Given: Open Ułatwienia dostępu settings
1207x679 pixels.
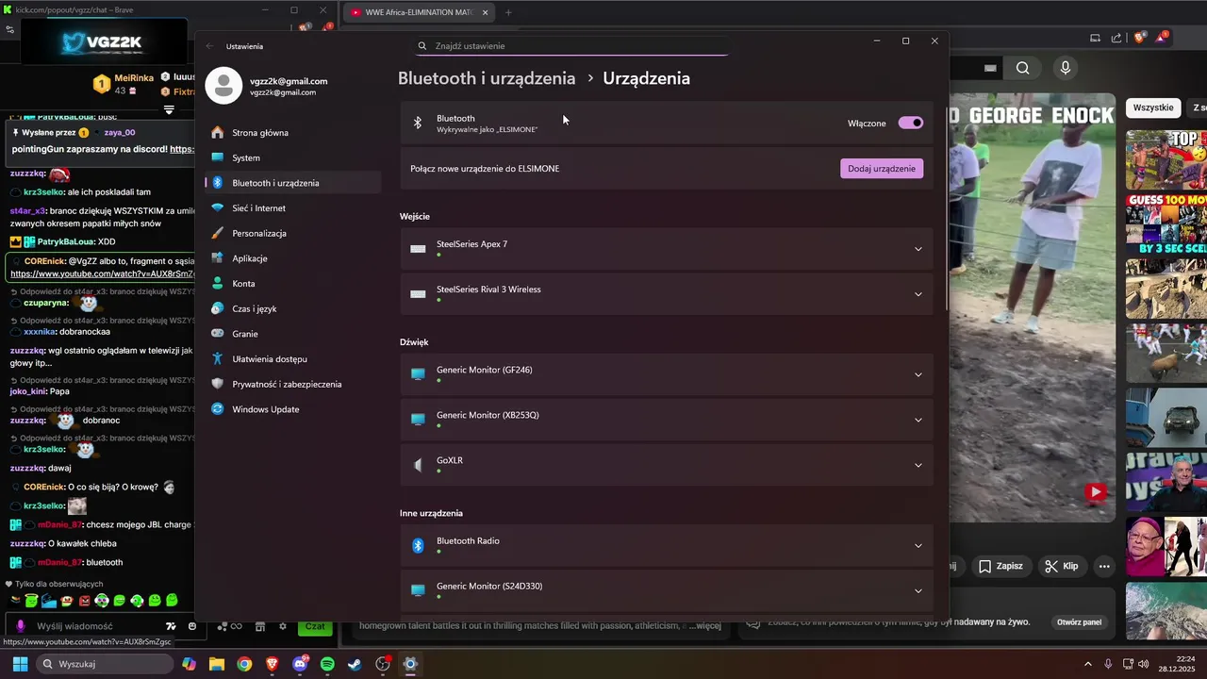Looking at the screenshot, I should (292, 359).
